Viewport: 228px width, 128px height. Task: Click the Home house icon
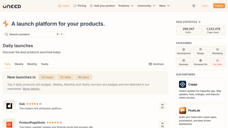60,6
